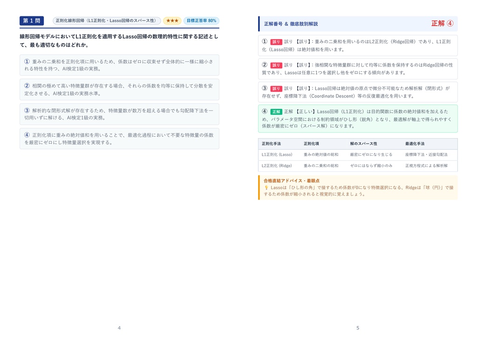Choose answer option ③ 解析的な閉形式解

pos(119,114)
